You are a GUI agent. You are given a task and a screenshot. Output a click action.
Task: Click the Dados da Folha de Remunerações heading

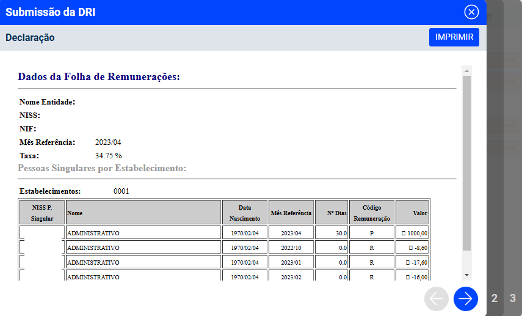click(x=99, y=76)
